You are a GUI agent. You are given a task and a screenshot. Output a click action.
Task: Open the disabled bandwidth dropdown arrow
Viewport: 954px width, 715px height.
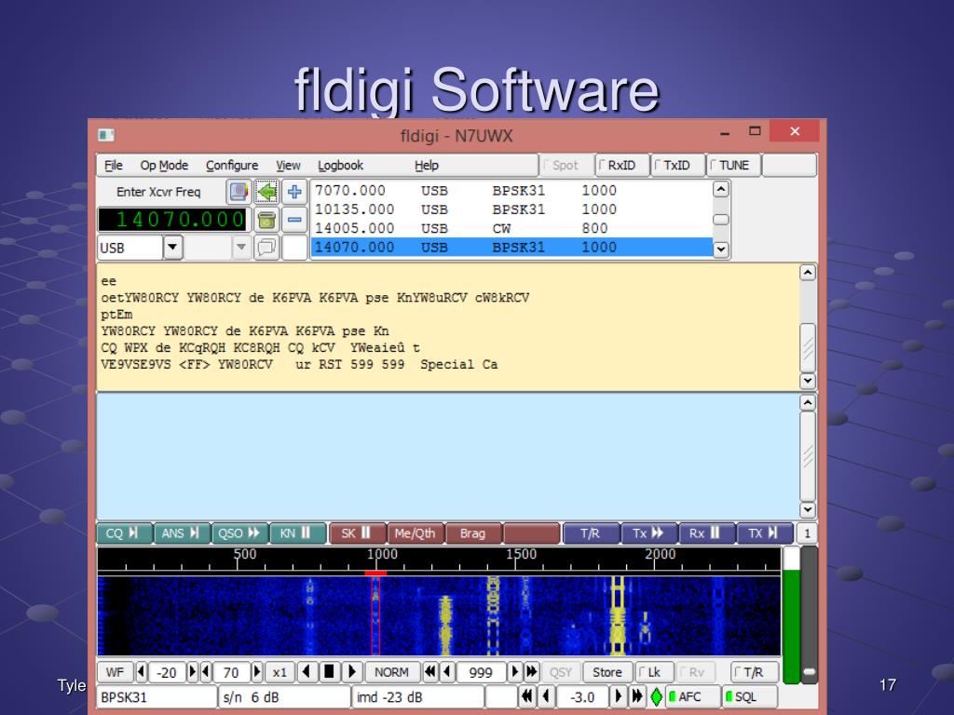point(241,248)
